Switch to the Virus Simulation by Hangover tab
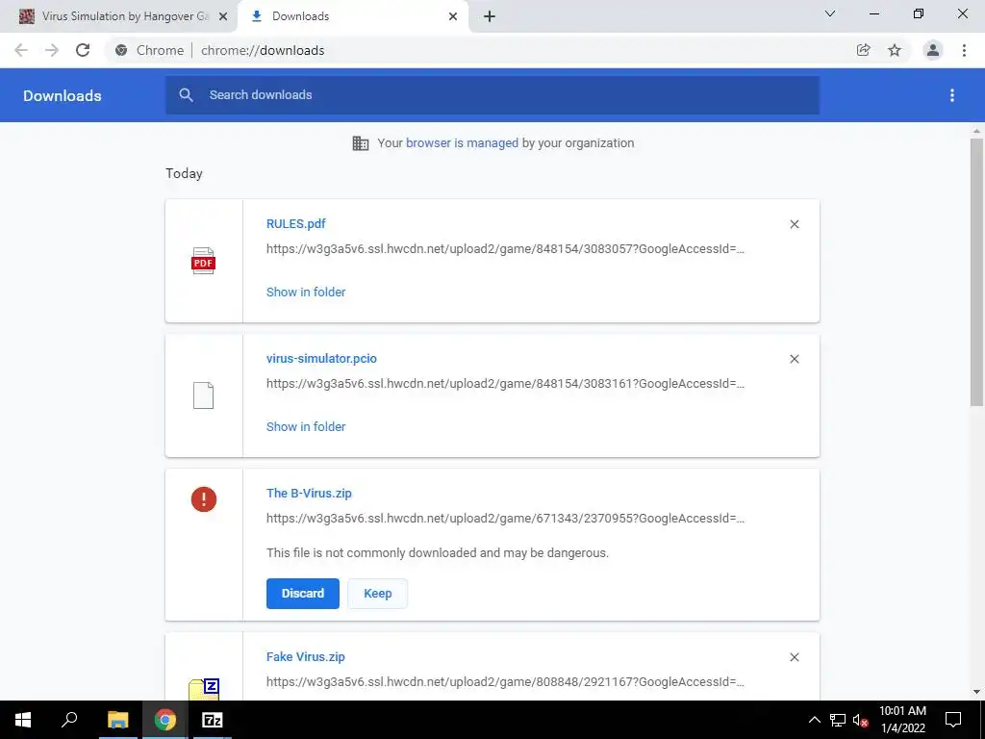Image resolution: width=985 pixels, height=739 pixels. pos(118,16)
